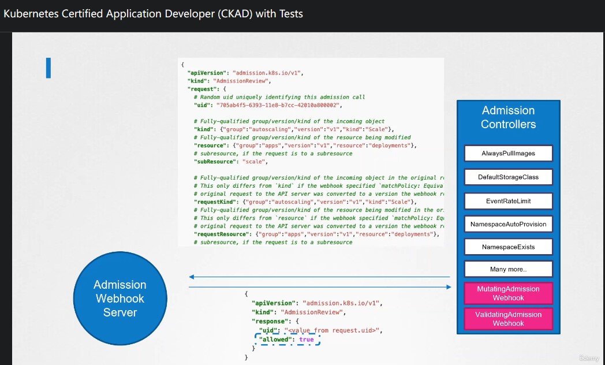Select the MutatingAdmission Webhook pink box

coord(508,293)
